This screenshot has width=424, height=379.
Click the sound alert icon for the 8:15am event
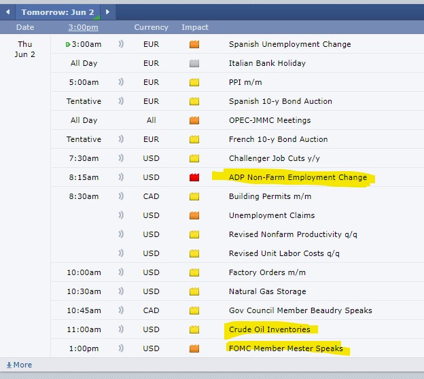point(121,177)
